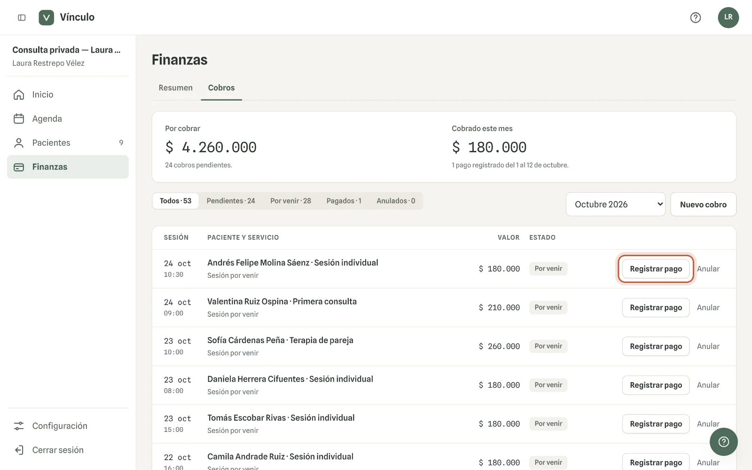This screenshot has height=470, width=752.
Task: Registrar pago for Sofía Cárdenas Peña
Action: (656, 346)
